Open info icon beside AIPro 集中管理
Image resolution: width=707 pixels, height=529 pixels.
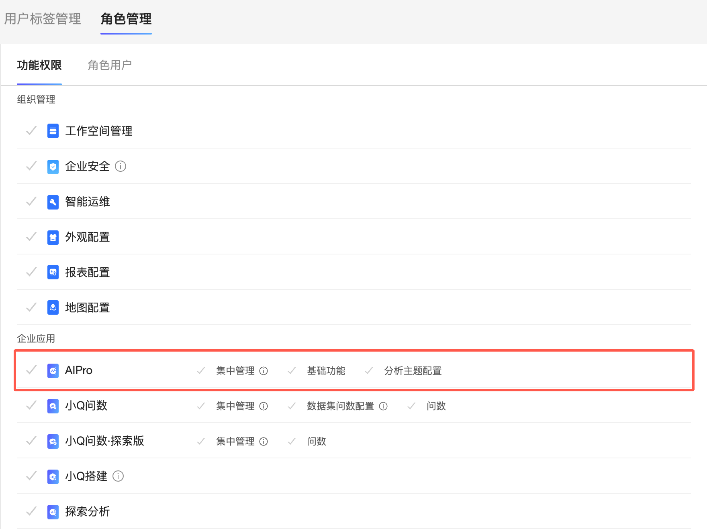[x=264, y=371]
